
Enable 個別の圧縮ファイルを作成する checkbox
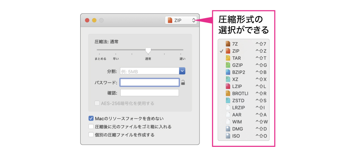[x=91, y=135]
